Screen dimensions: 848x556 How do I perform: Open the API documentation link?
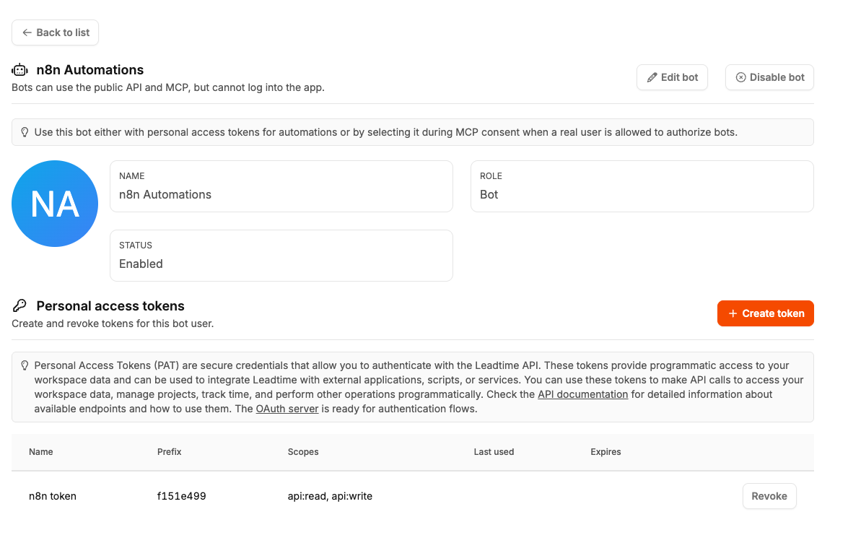point(582,394)
